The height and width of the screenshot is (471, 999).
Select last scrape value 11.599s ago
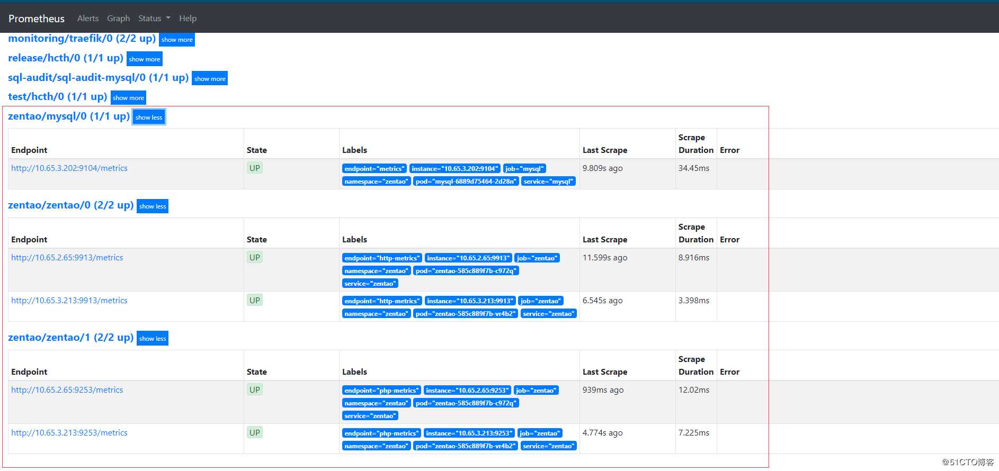coord(605,258)
